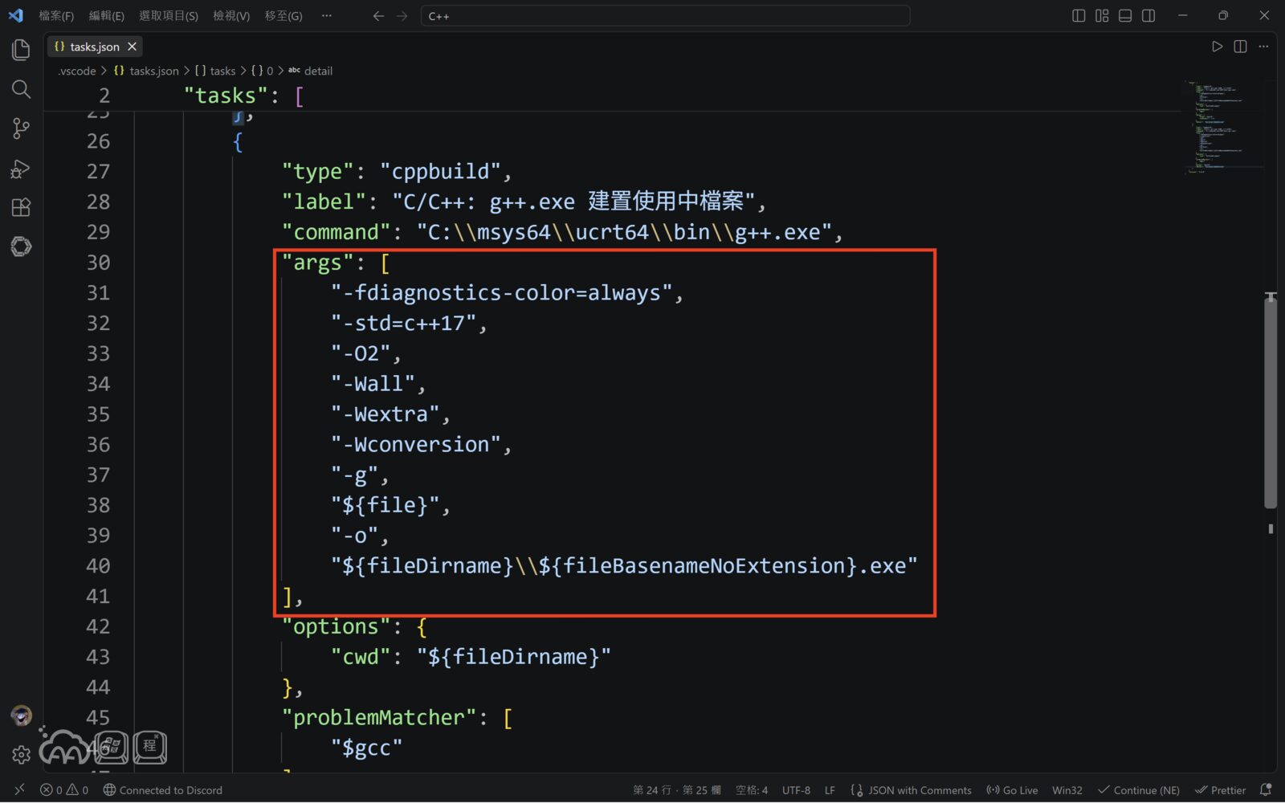This screenshot has height=803, width=1285.
Task: Open the Explorer view in activity bar
Action: point(21,50)
